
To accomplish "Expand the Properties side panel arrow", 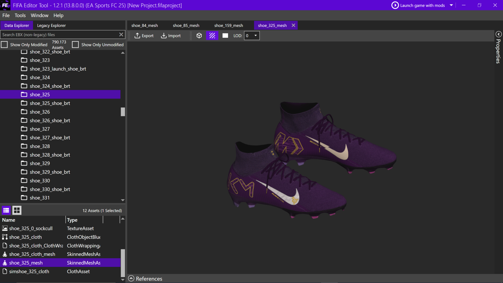I will [x=498, y=34].
